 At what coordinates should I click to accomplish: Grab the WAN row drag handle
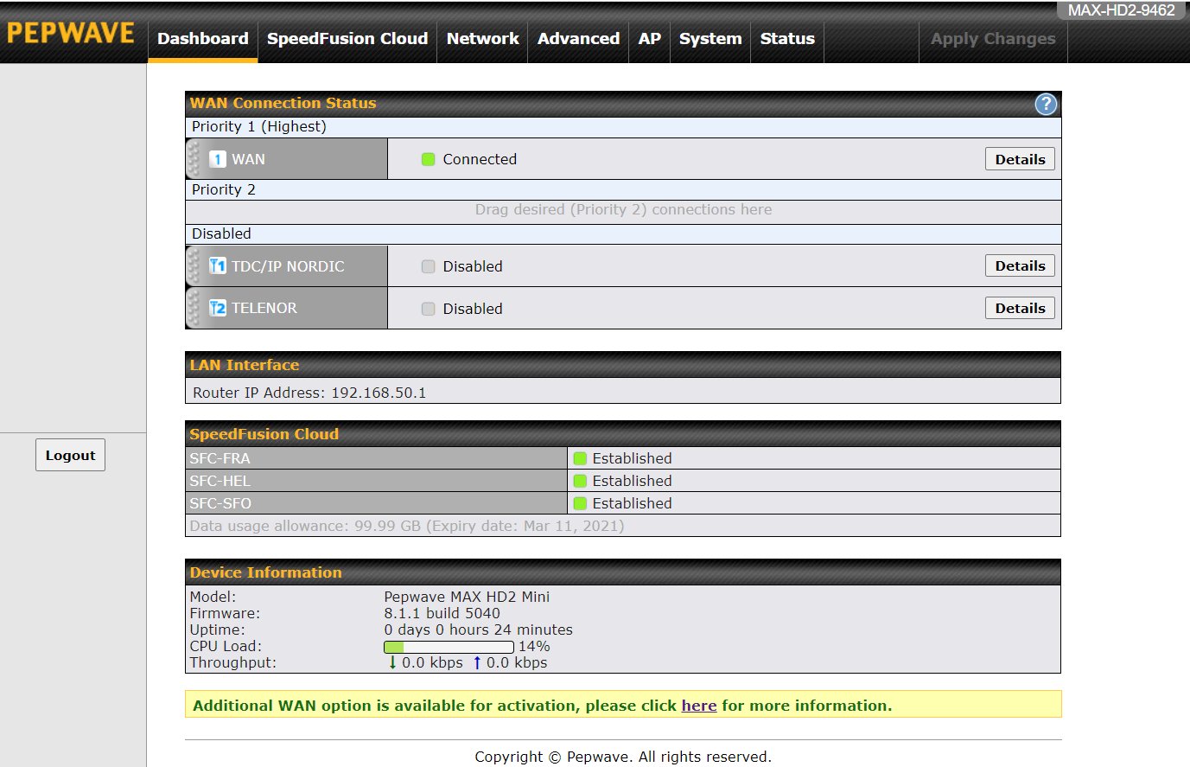tap(194, 159)
